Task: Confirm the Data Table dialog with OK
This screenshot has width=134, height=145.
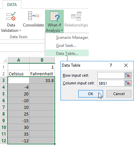Action: (x=91, y=94)
